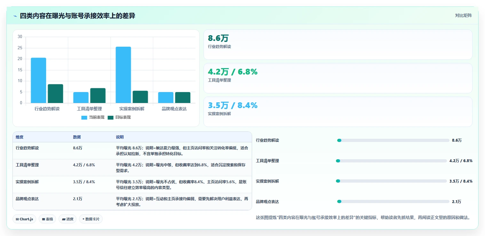
Task: Click the 品牌观点表达 progress label
Action: (267, 202)
